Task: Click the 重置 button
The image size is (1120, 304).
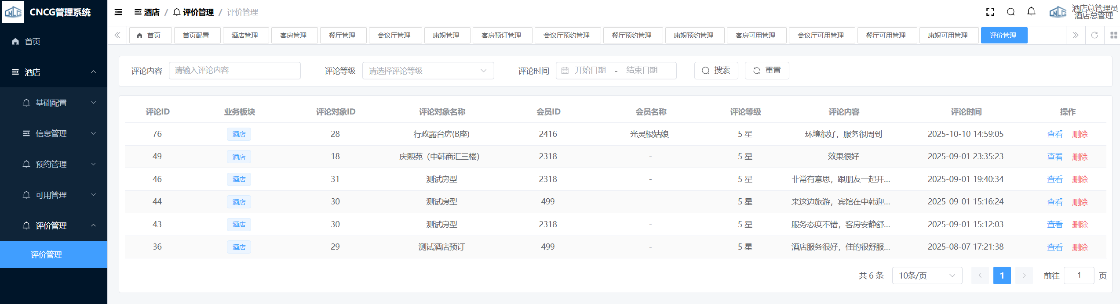Action: click(x=766, y=71)
